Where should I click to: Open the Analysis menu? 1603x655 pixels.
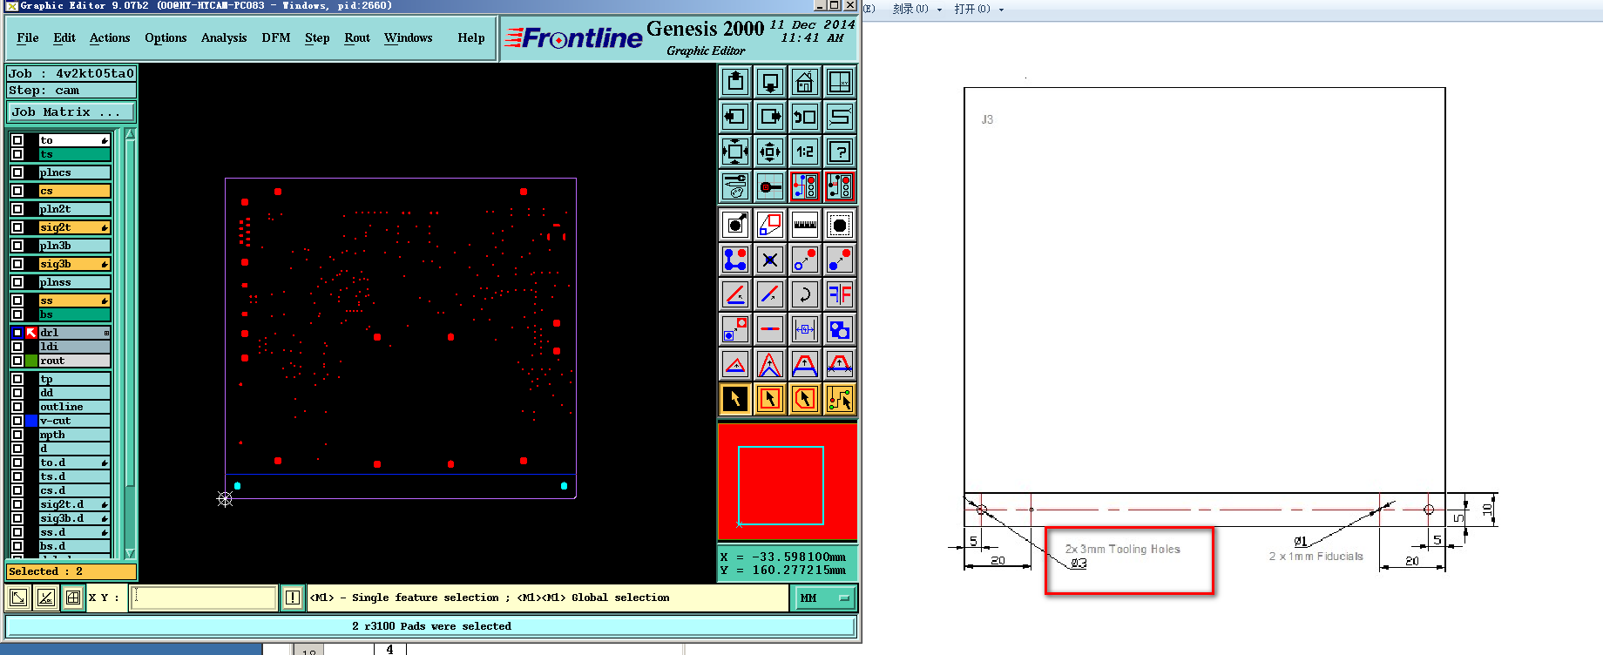pyautogui.click(x=224, y=37)
